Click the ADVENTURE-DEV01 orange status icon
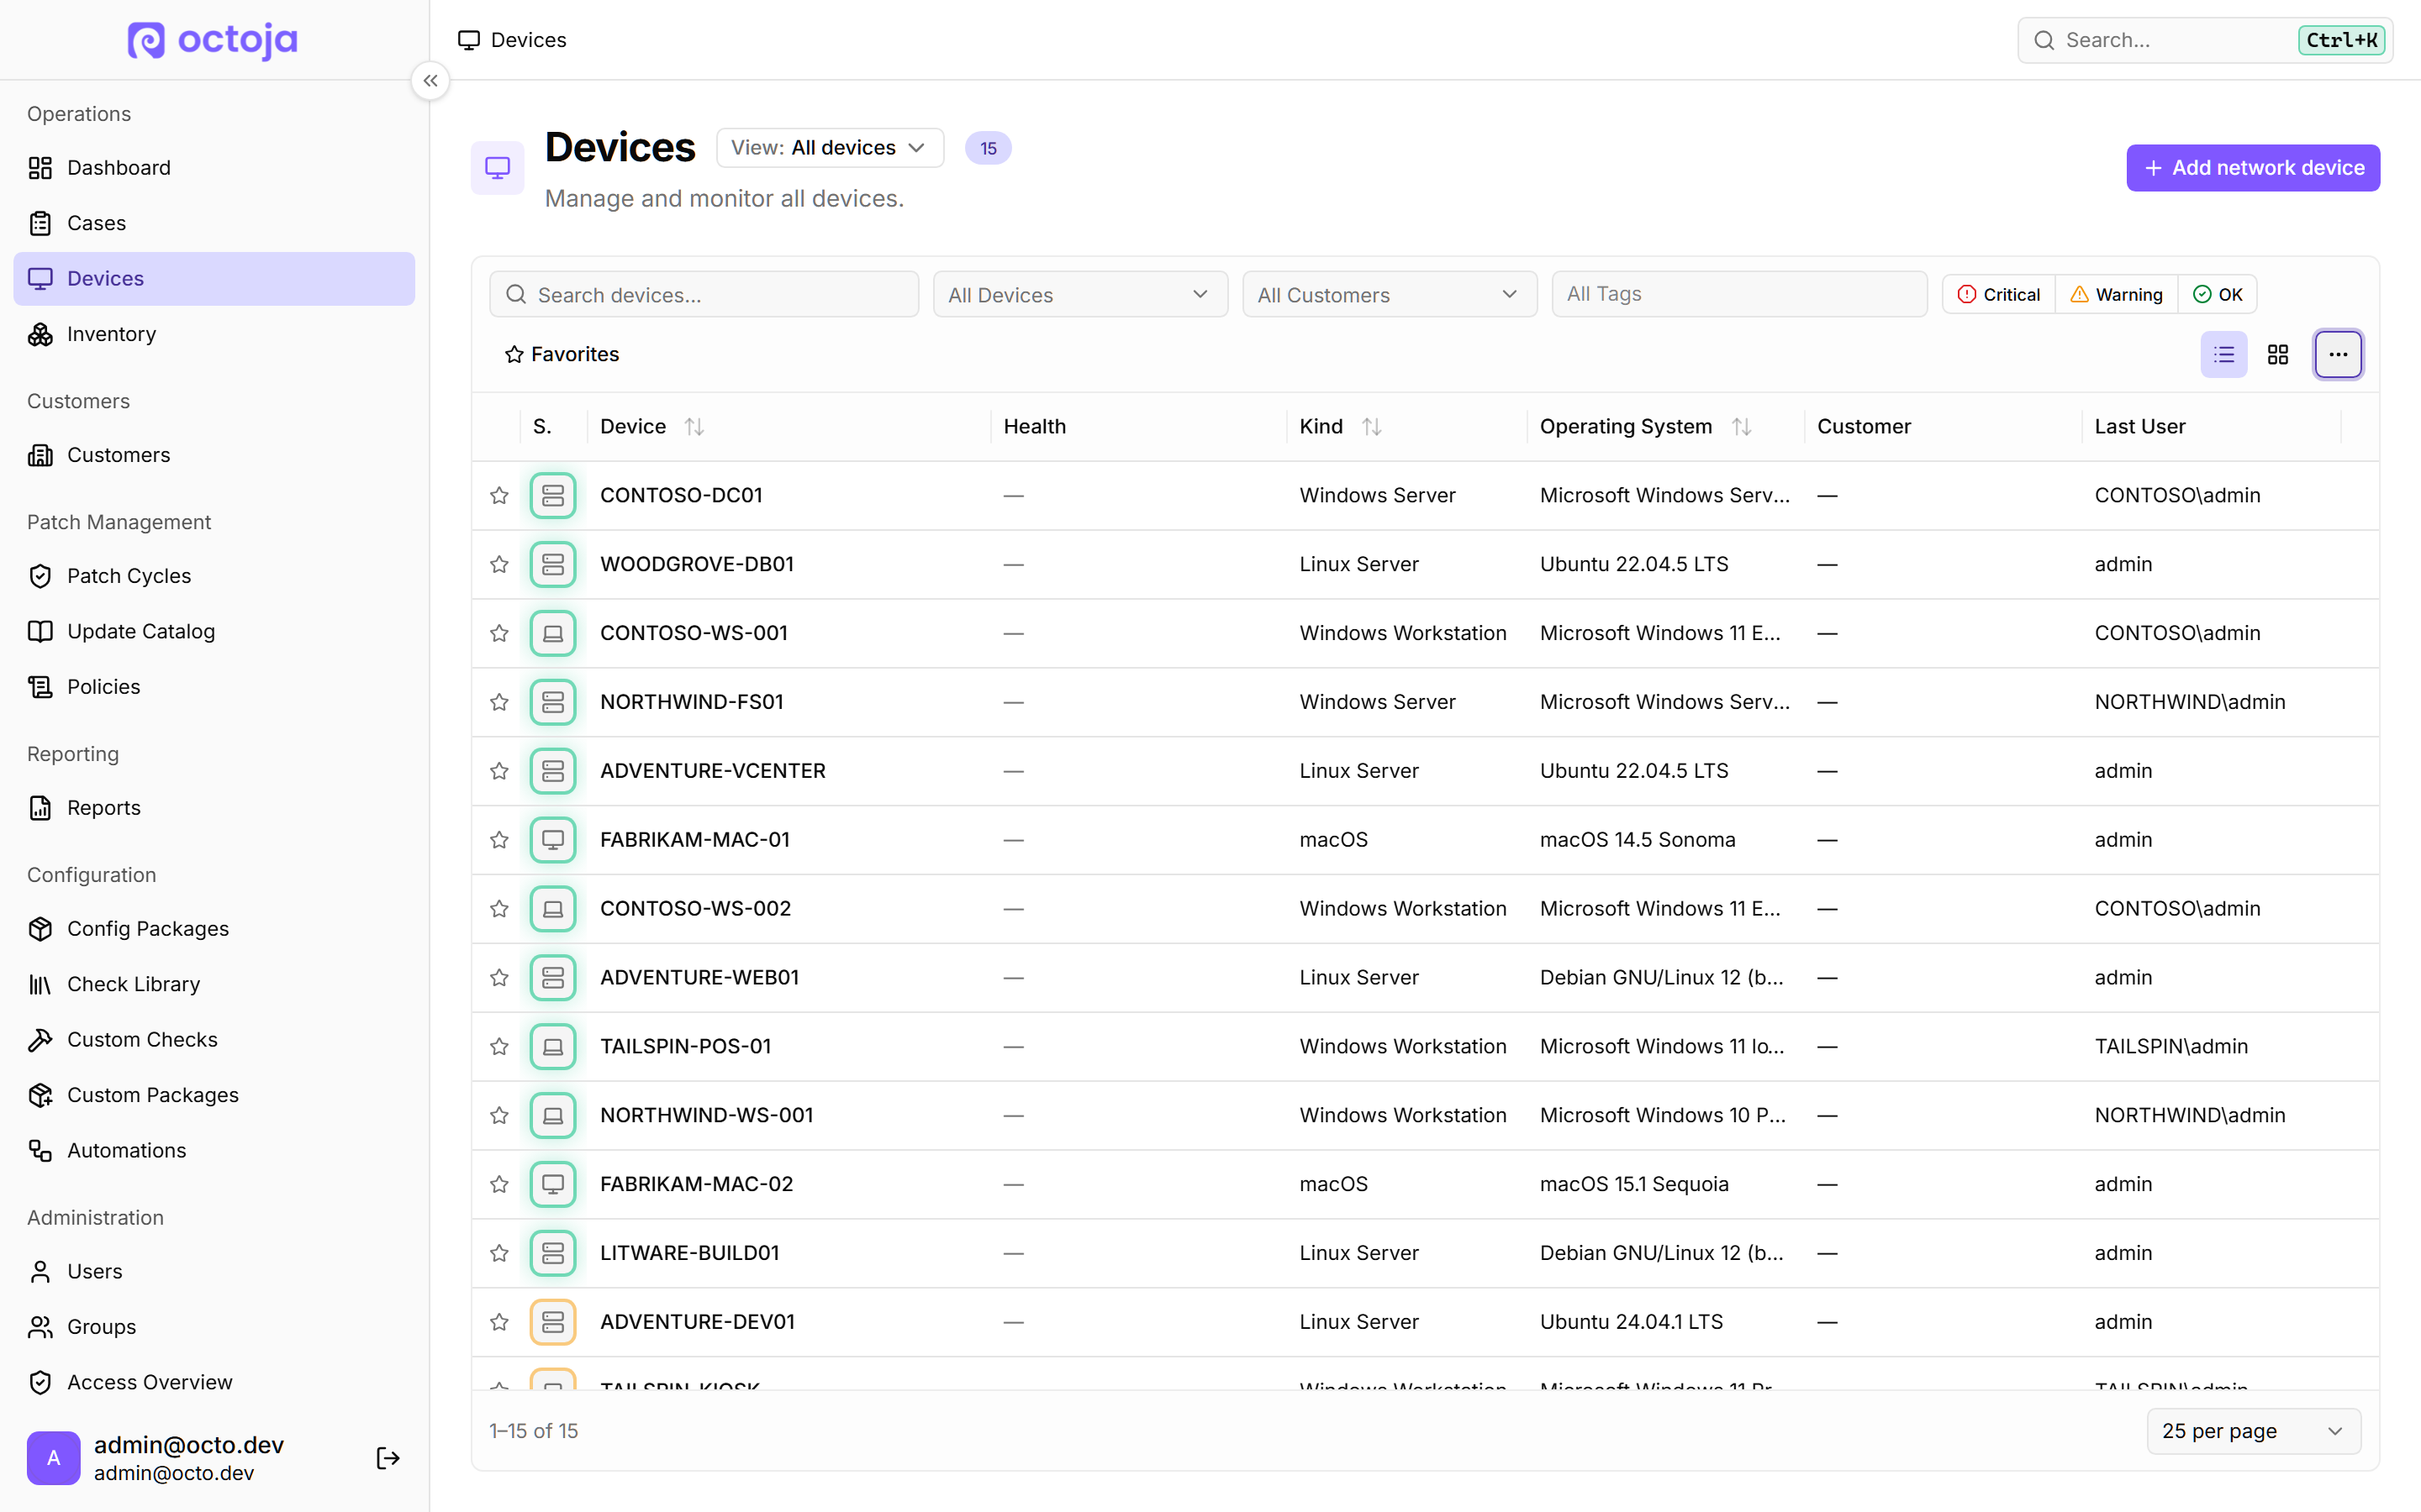This screenshot has width=2421, height=1512. (x=553, y=1322)
